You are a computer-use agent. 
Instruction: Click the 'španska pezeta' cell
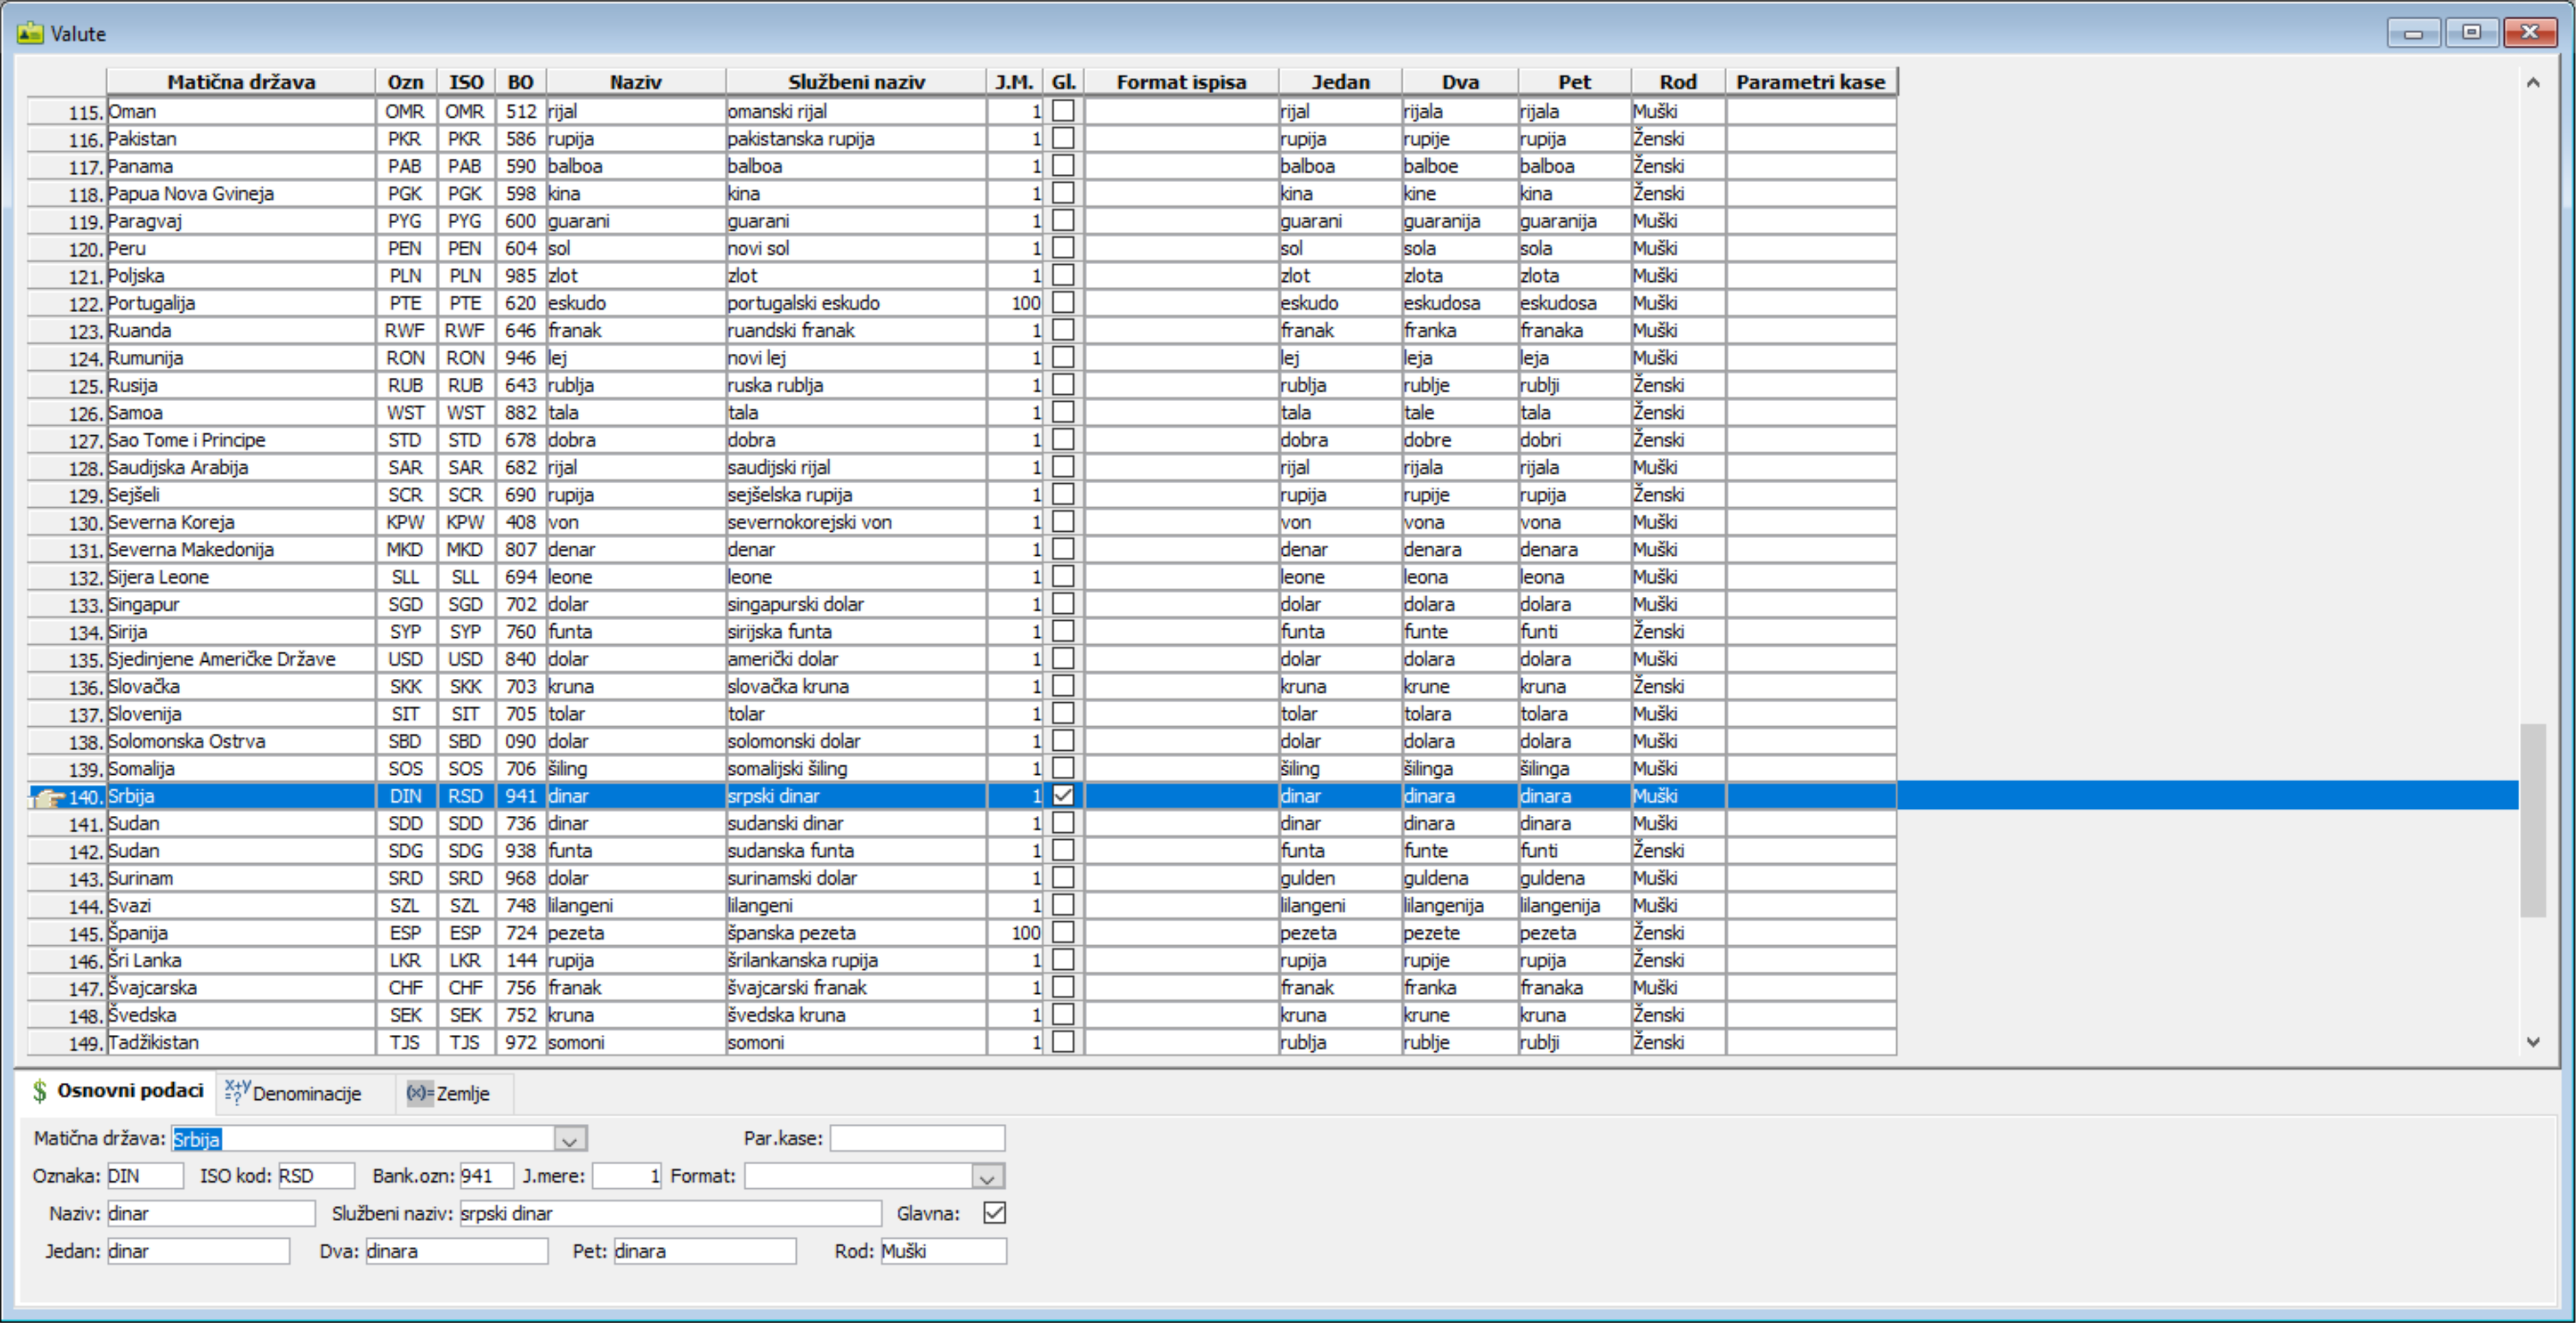pos(856,933)
